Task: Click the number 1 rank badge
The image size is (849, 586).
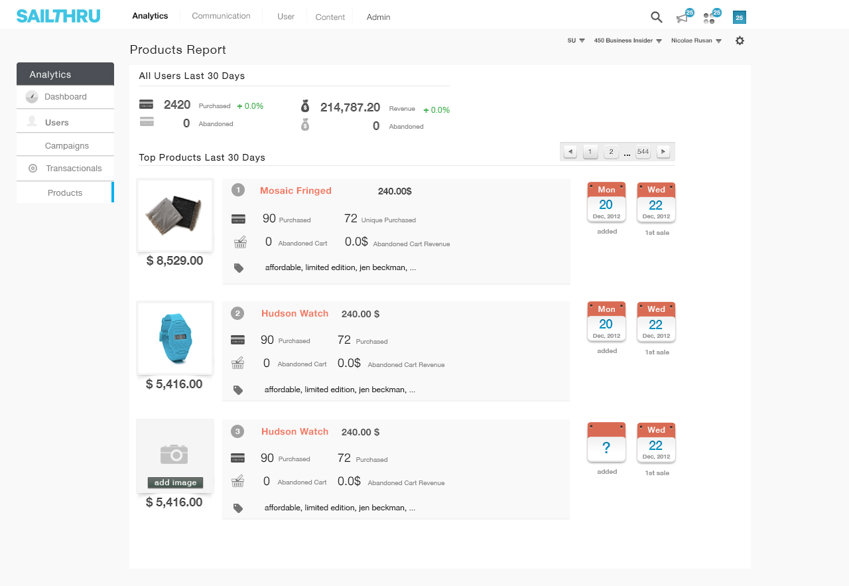Action: click(238, 190)
